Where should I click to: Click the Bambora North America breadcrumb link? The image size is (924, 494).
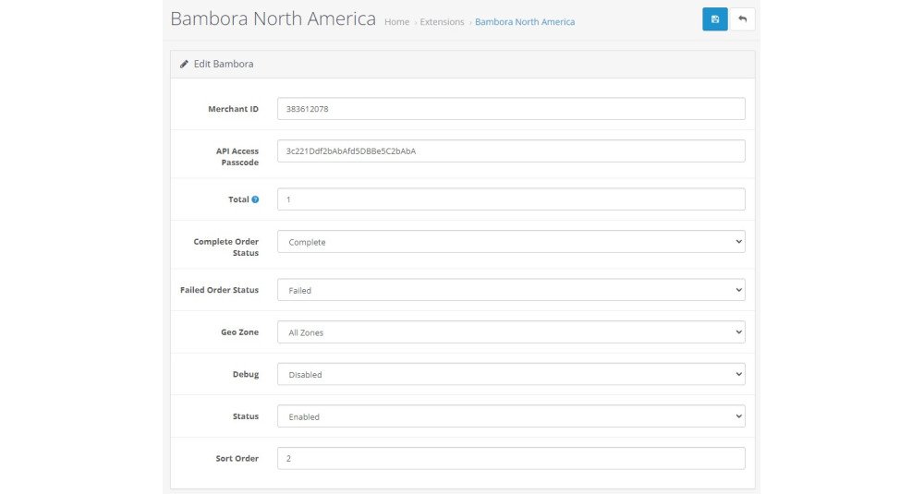[525, 22]
